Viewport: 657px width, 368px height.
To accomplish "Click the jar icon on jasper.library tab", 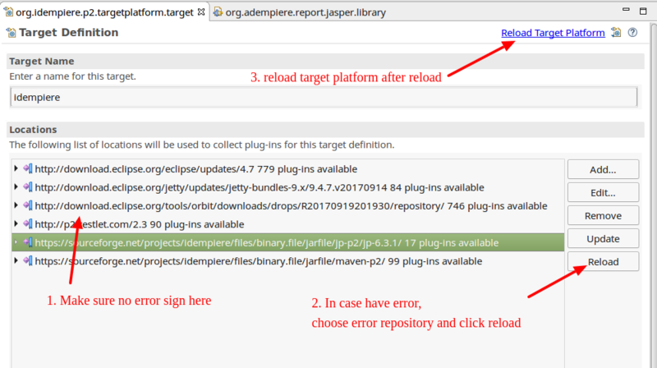I will 218,12.
